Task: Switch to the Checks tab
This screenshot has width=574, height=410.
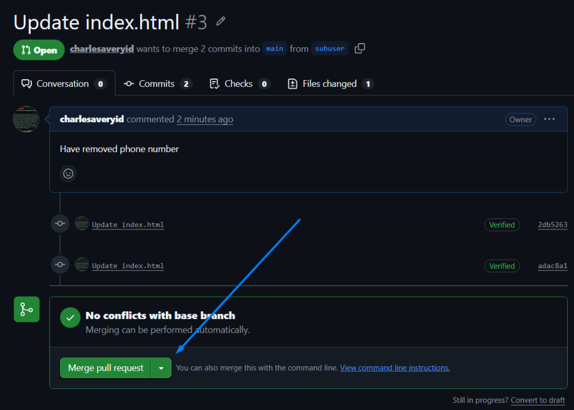Action: [240, 84]
